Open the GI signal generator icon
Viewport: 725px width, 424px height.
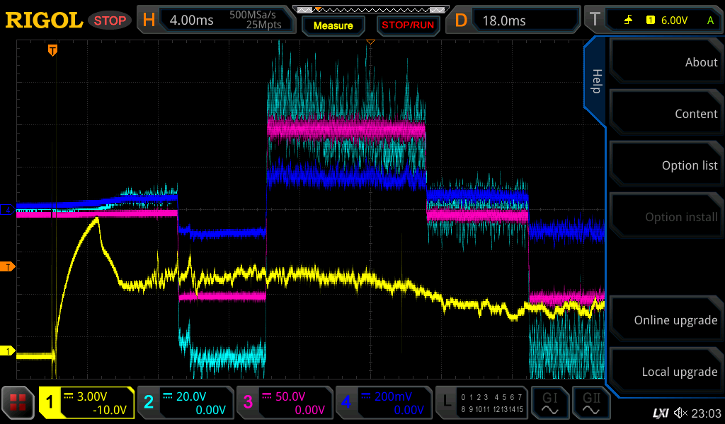[x=549, y=403]
